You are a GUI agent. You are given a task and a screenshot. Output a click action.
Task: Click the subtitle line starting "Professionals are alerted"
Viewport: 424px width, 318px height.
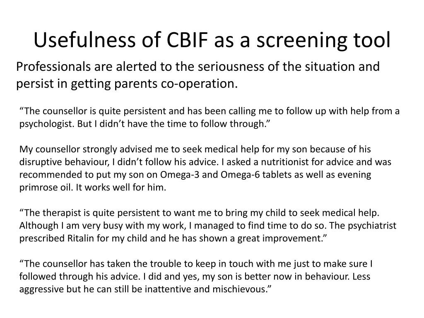tap(198, 67)
